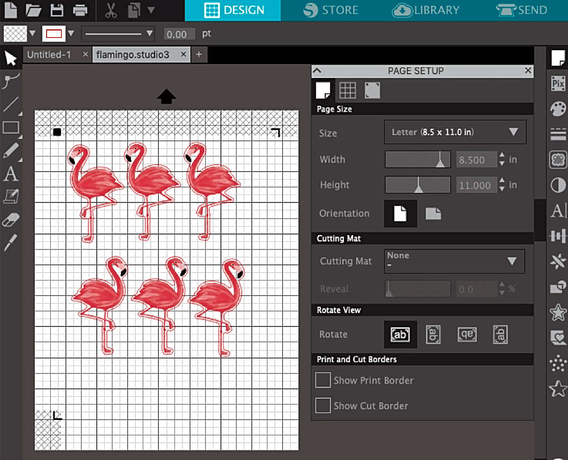Open the Line Style panel icon
This screenshot has height=460, width=568.
(x=558, y=134)
